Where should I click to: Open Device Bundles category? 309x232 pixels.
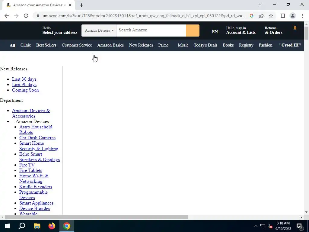35,208
